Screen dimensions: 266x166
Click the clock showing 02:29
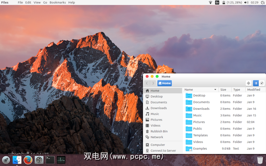(x=254, y=2)
